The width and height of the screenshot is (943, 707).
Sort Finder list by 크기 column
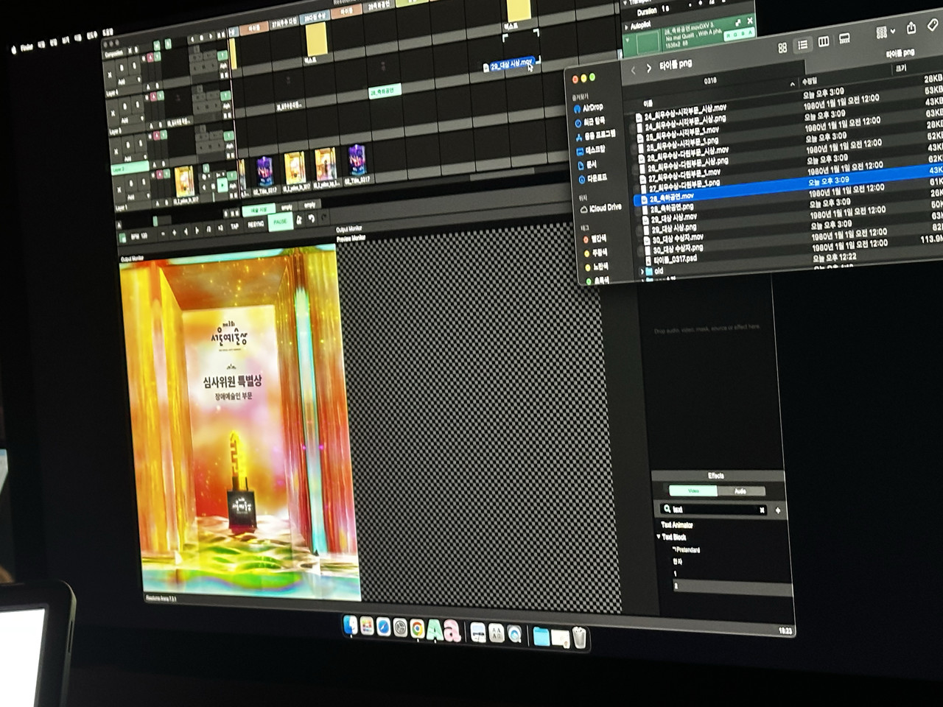[x=901, y=68]
